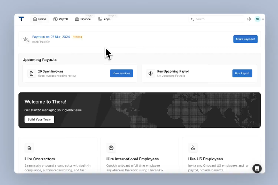This screenshot has width=278, height=185.
Task: Open the Home tab
Action: [39, 19]
